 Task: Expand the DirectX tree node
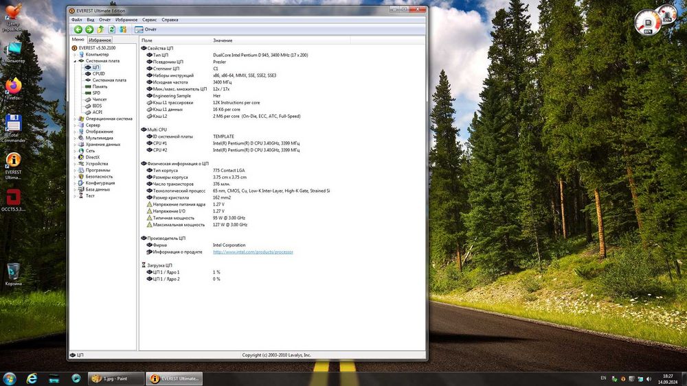point(75,158)
